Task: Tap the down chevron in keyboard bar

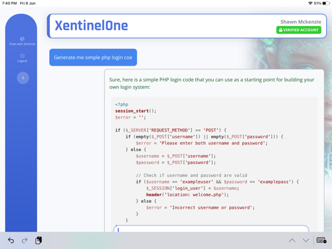Action: coord(306,241)
